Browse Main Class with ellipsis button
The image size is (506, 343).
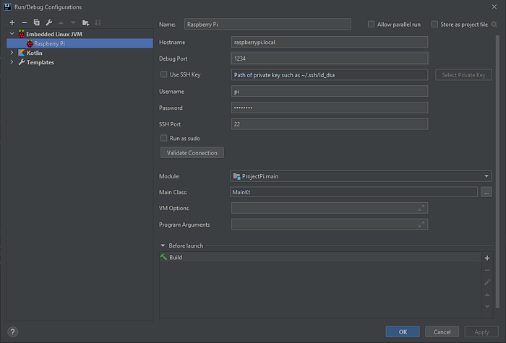coord(486,192)
